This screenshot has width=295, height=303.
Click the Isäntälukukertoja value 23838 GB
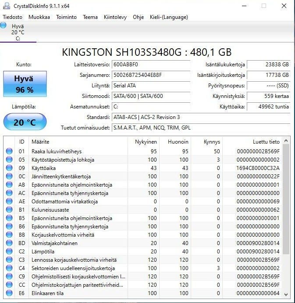click(x=269, y=65)
